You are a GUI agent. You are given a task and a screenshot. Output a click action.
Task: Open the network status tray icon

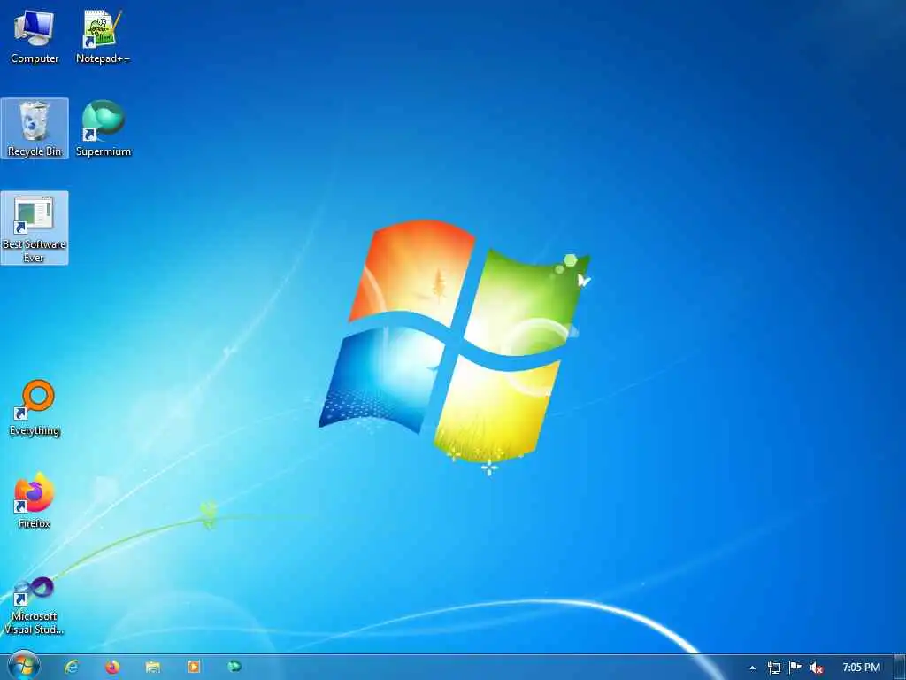point(773,668)
